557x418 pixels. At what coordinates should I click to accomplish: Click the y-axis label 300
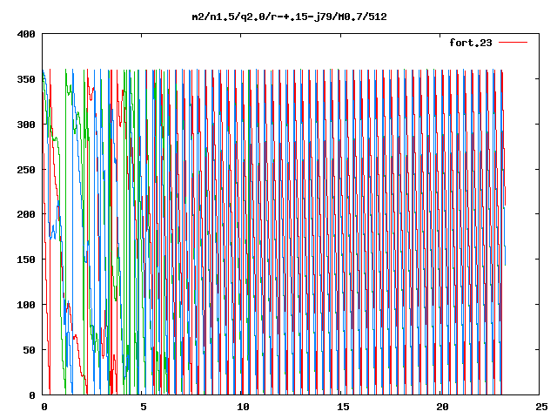26,125
